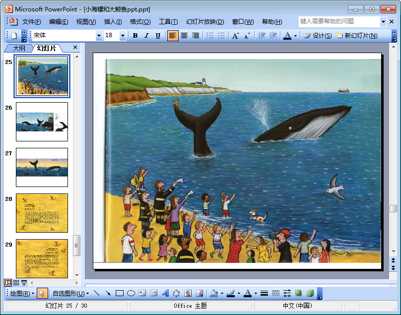Choose Dash Style icon

coord(275,293)
